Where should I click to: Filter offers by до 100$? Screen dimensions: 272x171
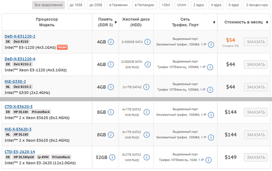click(76, 5)
